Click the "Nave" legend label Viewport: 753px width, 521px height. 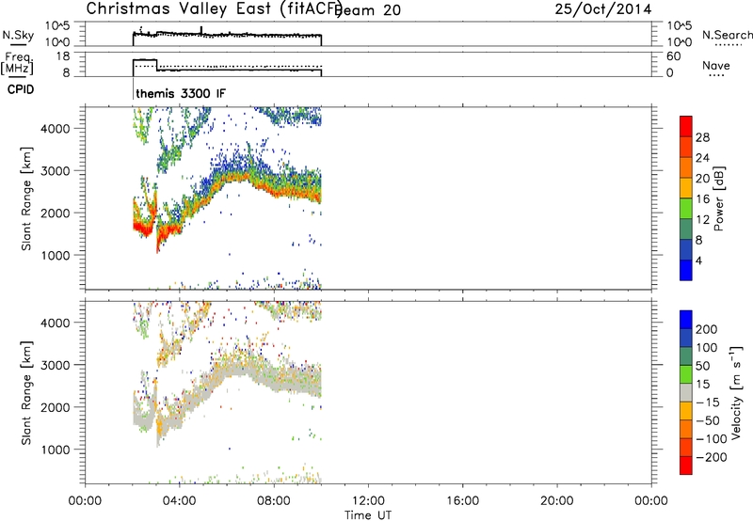(x=716, y=65)
